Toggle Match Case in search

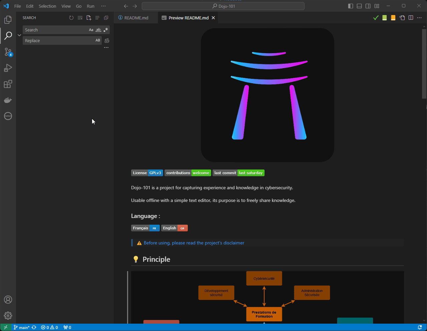pyautogui.click(x=91, y=30)
